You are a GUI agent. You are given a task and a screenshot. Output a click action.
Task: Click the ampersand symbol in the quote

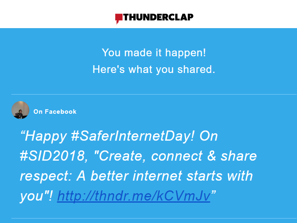[211, 156]
